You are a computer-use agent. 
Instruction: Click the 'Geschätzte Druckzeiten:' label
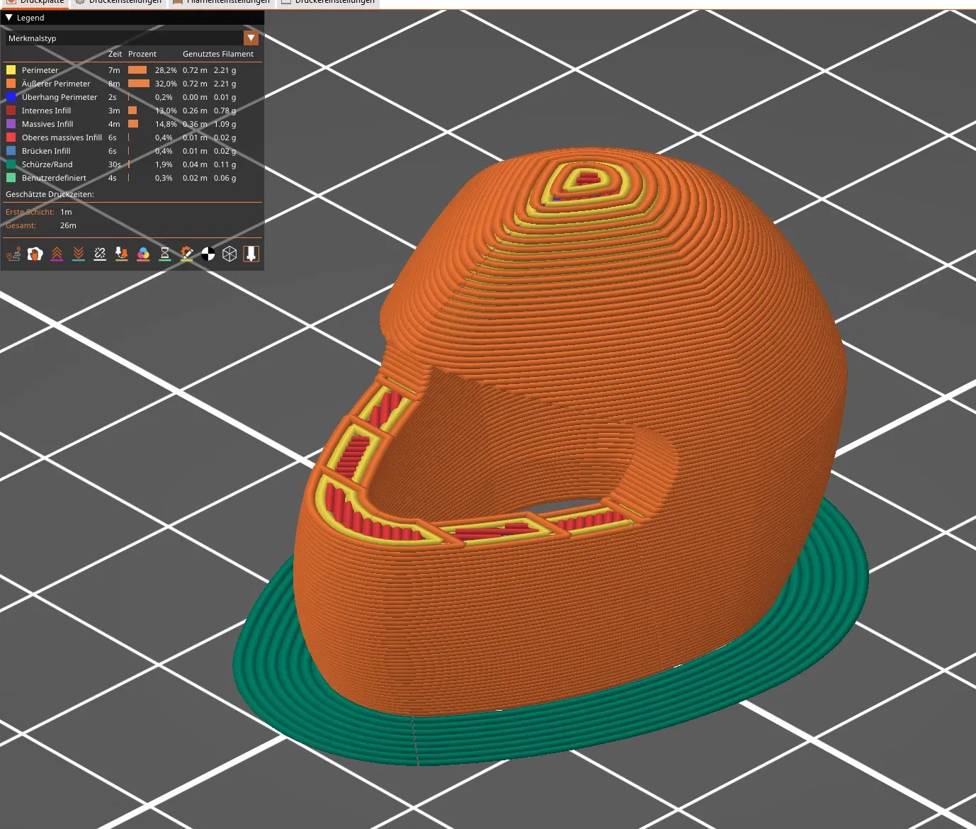point(50,194)
